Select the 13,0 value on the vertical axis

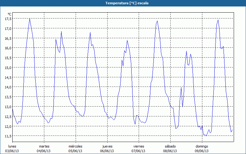pyautogui.click(x=8, y=107)
